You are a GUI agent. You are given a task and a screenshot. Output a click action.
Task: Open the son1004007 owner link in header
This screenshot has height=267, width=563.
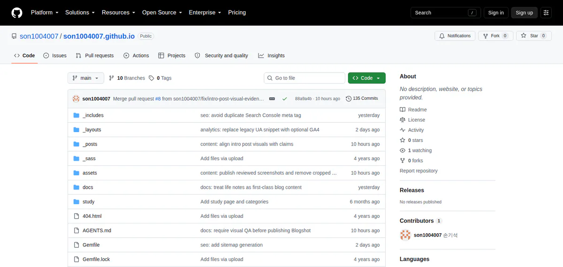click(x=39, y=36)
